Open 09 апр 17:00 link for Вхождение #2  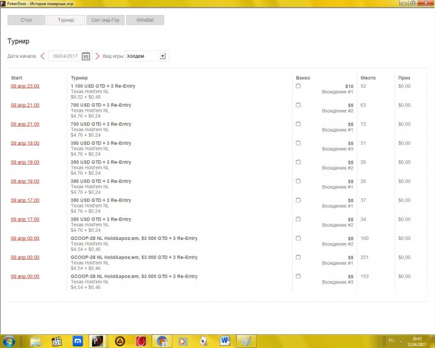tap(25, 219)
